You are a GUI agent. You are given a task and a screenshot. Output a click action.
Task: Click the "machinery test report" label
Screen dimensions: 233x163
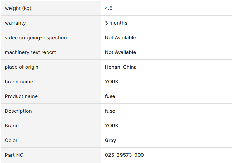pyautogui.click(x=30, y=52)
